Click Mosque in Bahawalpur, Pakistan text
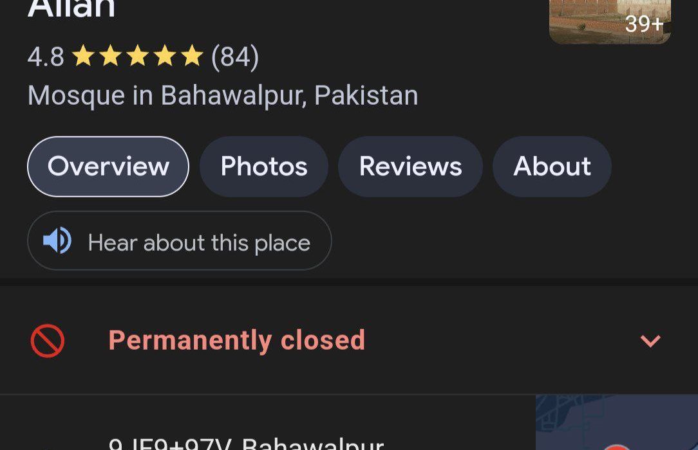The width and height of the screenshot is (698, 450). coord(223,96)
